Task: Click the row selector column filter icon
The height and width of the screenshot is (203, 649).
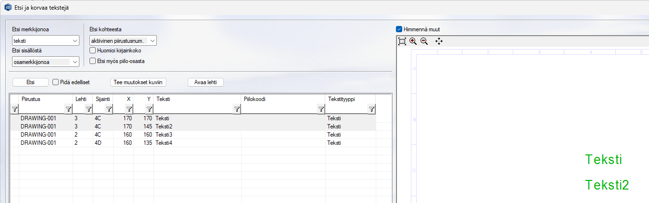Action: 14,110
